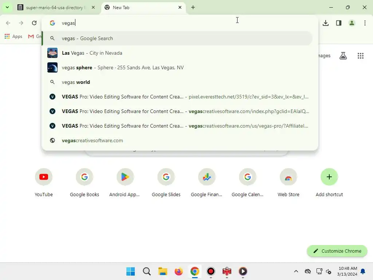Click the address bar containing 'vegas'
373x280 pixels.
point(180,23)
